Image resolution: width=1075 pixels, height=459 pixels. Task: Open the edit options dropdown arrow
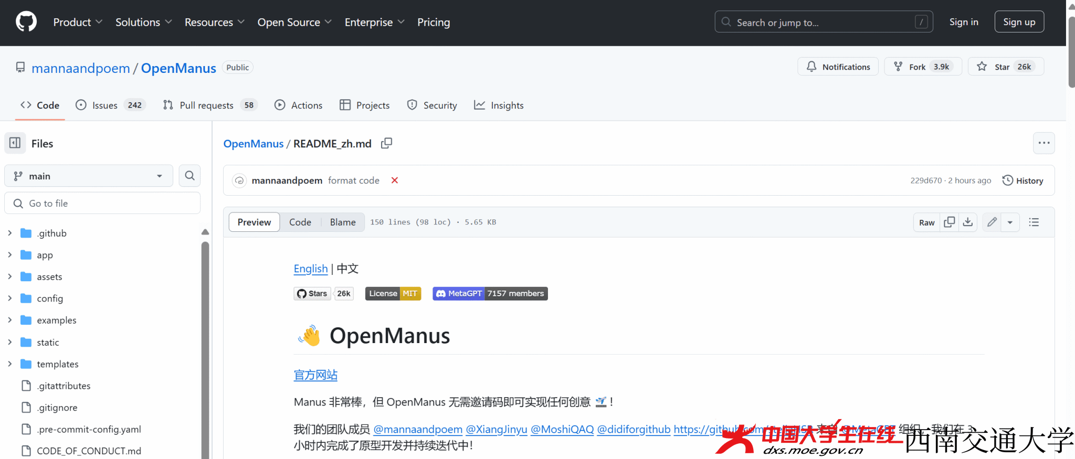pos(1010,222)
